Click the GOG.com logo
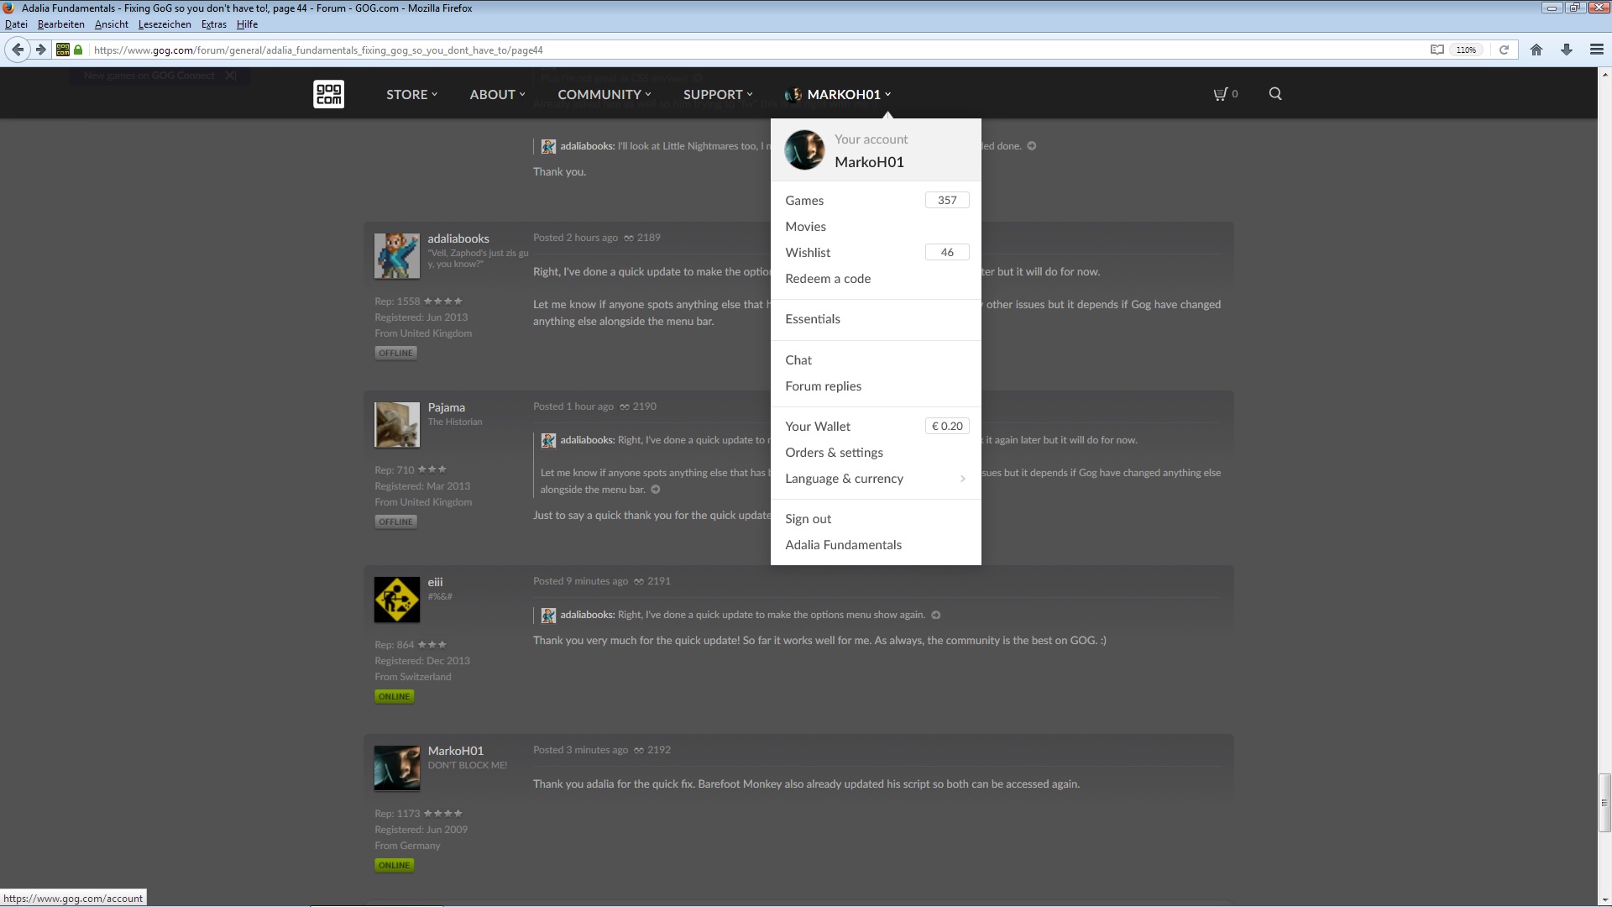This screenshot has width=1612, height=907. click(x=328, y=94)
